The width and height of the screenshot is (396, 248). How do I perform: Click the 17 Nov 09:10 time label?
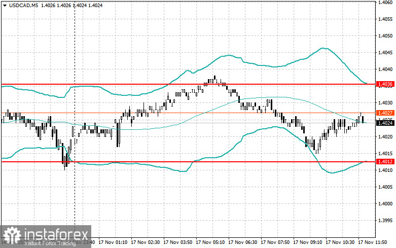coord(307,242)
